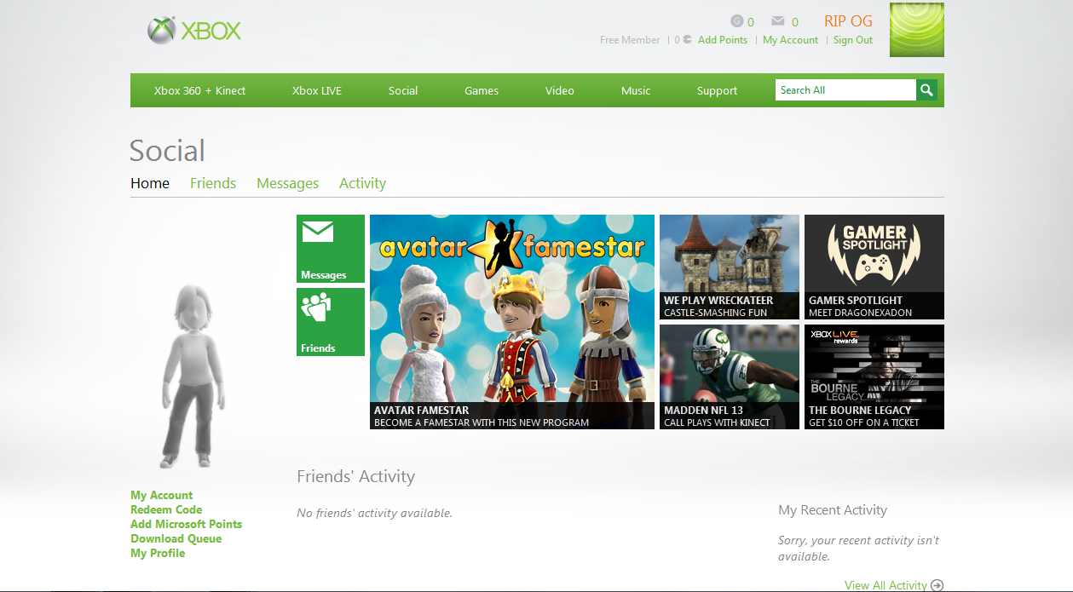The height and width of the screenshot is (592, 1073).
Task: Open the Social menu in navigation bar
Action: click(403, 90)
